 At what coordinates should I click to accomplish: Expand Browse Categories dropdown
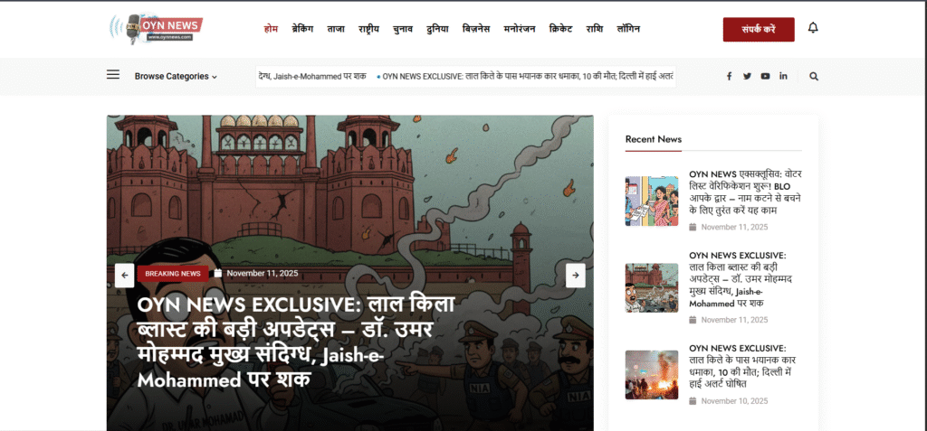(176, 76)
